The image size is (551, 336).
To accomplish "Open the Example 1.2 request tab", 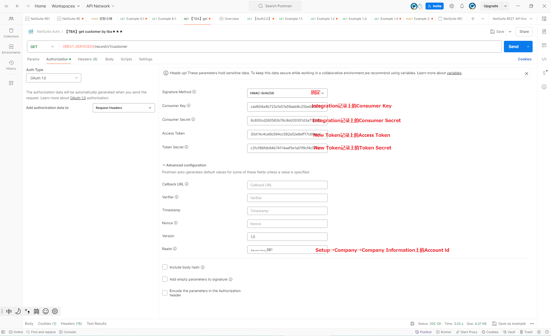I will coord(324,19).
